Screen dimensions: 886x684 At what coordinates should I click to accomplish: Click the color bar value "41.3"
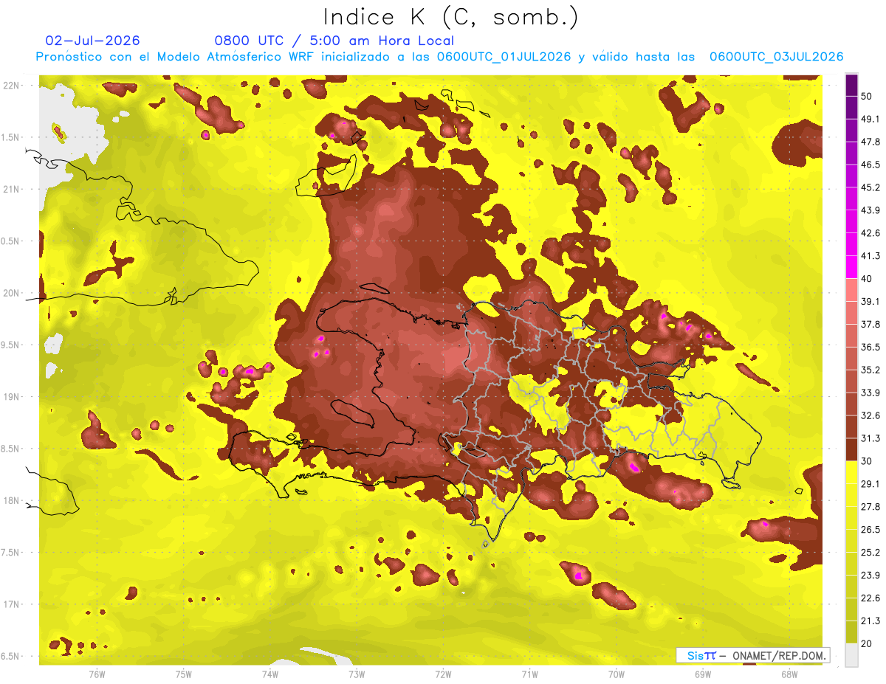pyautogui.click(x=870, y=256)
